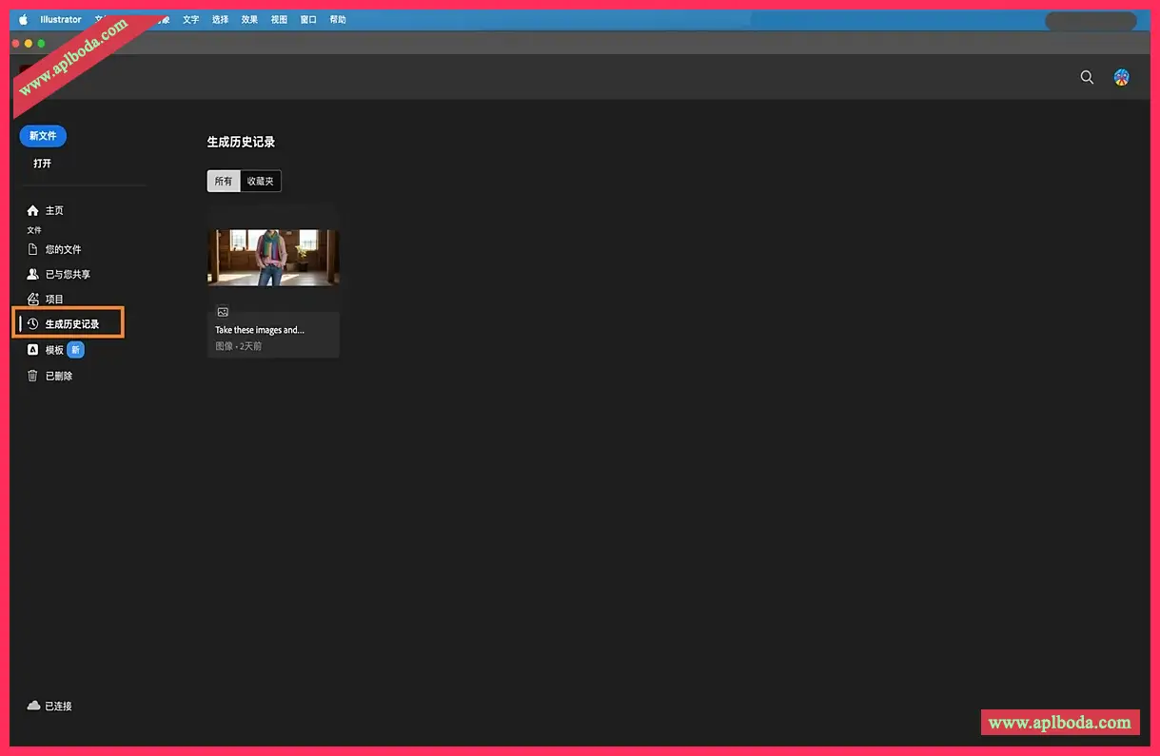The image size is (1160, 756).
Task: Open the user profile avatar
Action: (1122, 78)
